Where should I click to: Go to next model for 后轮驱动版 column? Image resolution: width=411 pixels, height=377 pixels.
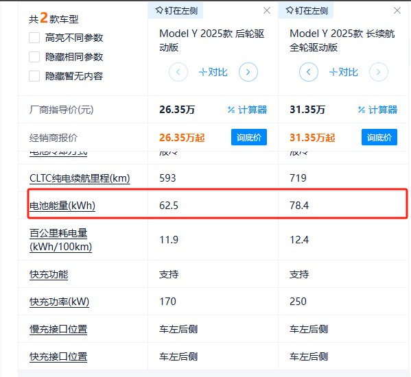(248, 72)
